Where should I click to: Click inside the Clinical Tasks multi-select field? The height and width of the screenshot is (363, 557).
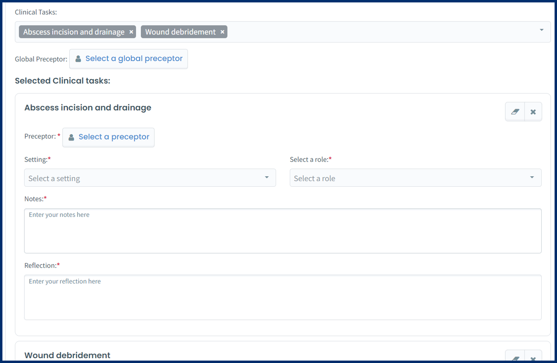pyautogui.click(x=364, y=32)
